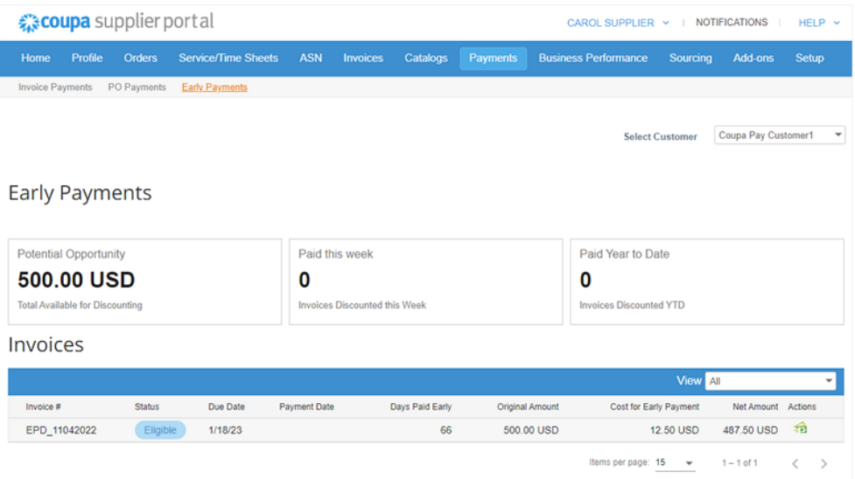The height and width of the screenshot is (479, 855).
Task: Open the Add-ons tab
Action: point(753,58)
